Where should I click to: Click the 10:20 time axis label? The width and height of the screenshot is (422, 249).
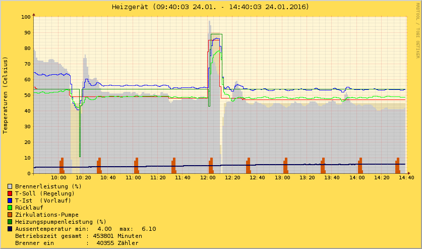point(83,178)
